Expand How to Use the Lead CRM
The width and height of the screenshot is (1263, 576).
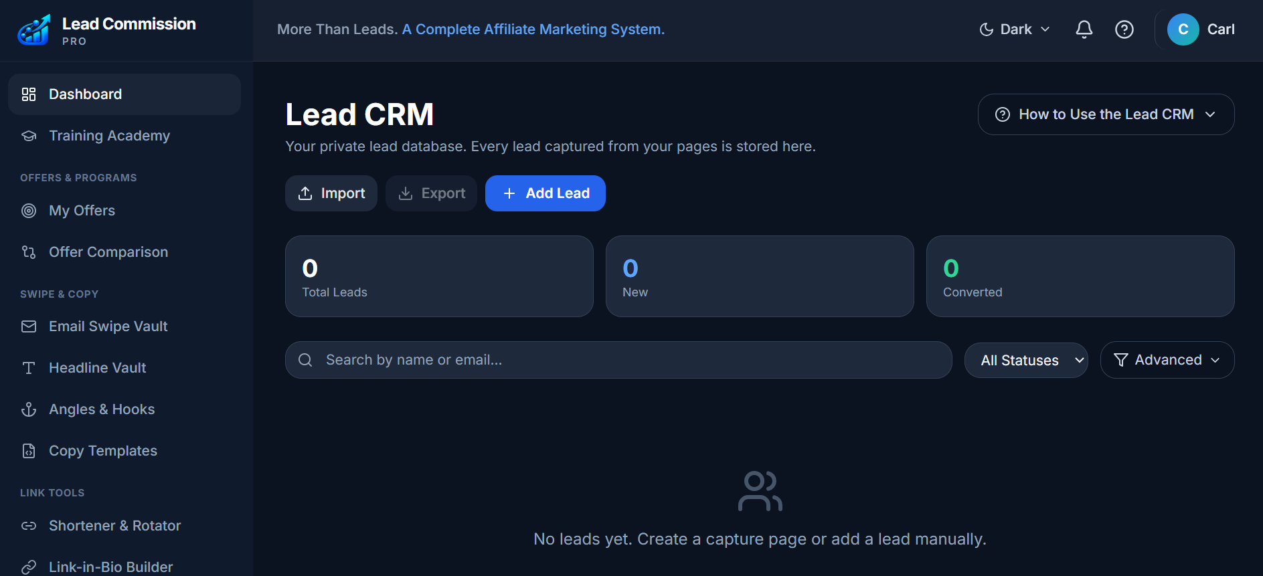1106,114
